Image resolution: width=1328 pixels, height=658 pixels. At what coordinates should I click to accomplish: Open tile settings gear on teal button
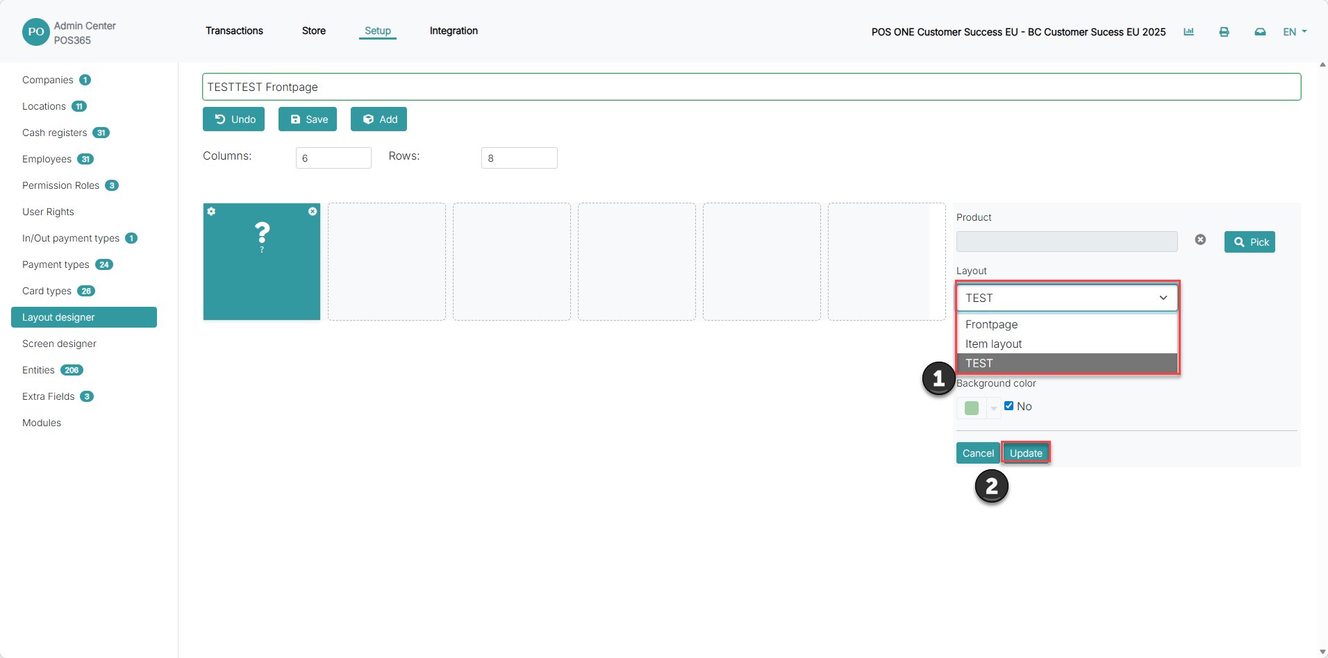pyautogui.click(x=211, y=211)
